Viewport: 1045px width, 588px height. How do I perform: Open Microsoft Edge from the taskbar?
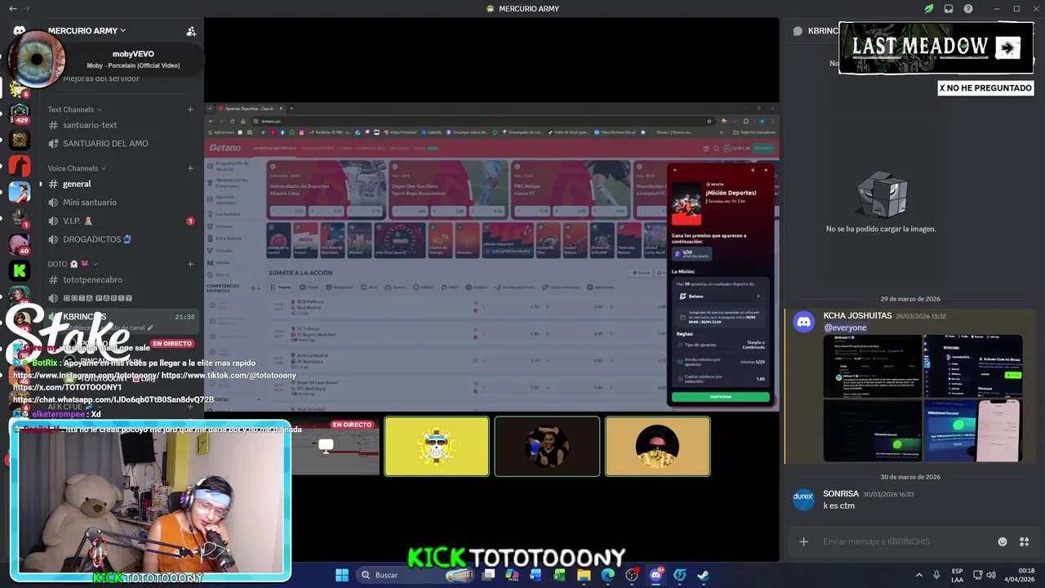pos(607,575)
